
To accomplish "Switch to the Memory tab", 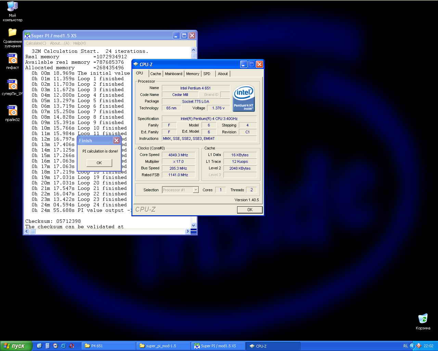I will [x=193, y=74].
